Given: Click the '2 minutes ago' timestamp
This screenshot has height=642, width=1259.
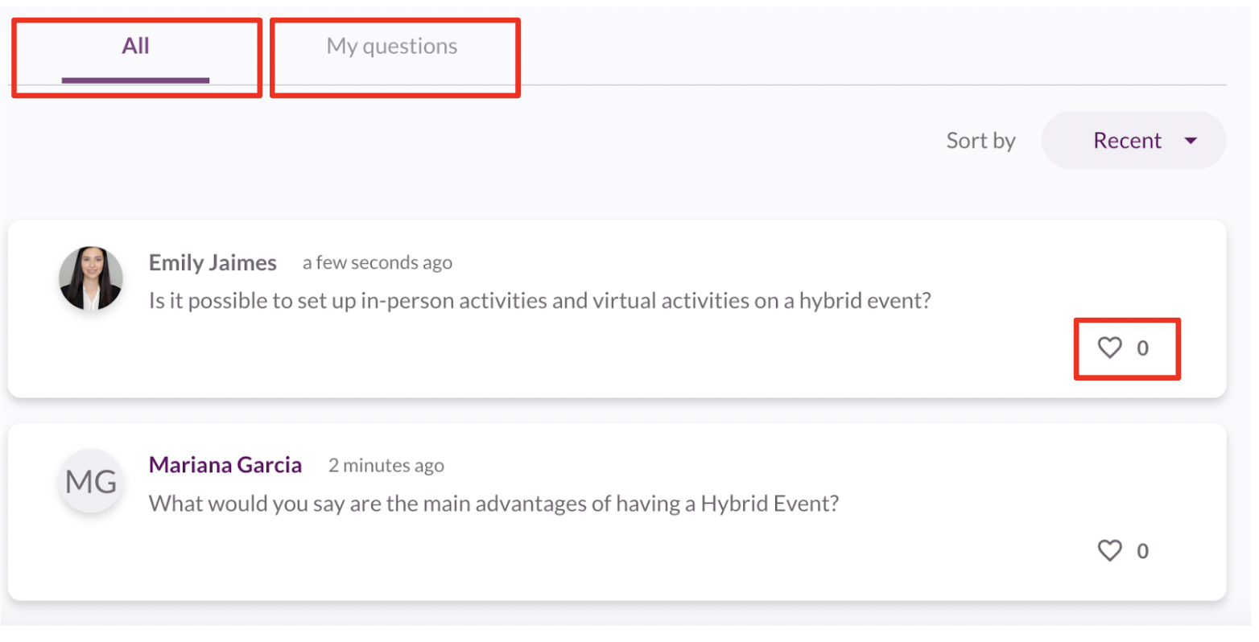Looking at the screenshot, I should pyautogui.click(x=386, y=466).
